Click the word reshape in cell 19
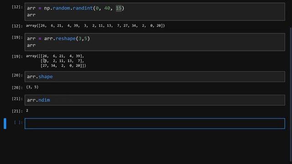292x164 pixels. (66, 38)
